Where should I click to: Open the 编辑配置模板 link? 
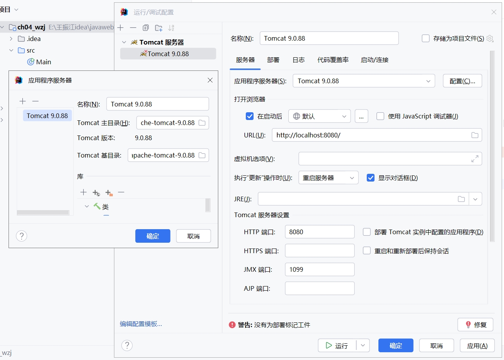click(141, 324)
